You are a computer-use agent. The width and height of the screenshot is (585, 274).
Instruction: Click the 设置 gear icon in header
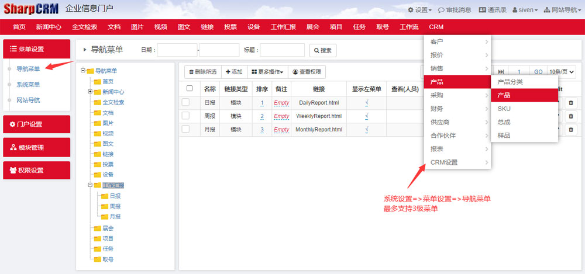pyautogui.click(x=411, y=10)
